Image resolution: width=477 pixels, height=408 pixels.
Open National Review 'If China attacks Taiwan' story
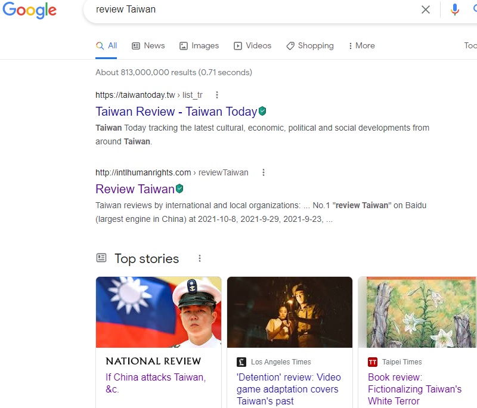click(x=156, y=383)
